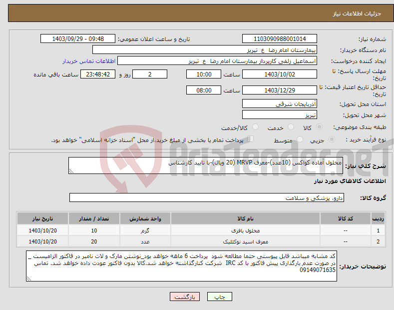Click the محلول بافری item name cell
Viewport: 394px width, 310px height.
click(245, 230)
